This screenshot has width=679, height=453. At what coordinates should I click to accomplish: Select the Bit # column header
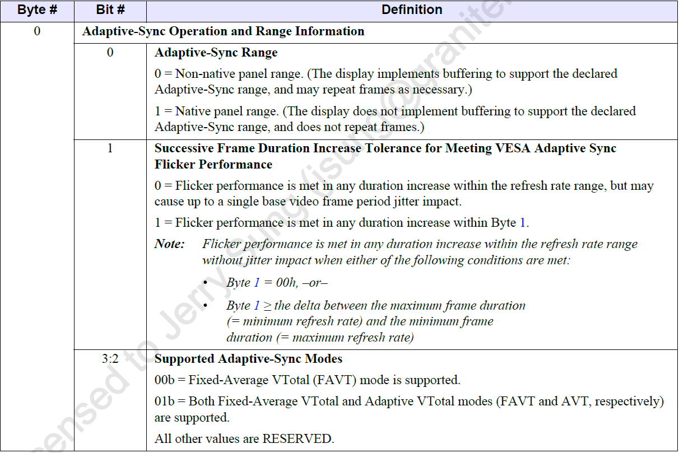(109, 10)
